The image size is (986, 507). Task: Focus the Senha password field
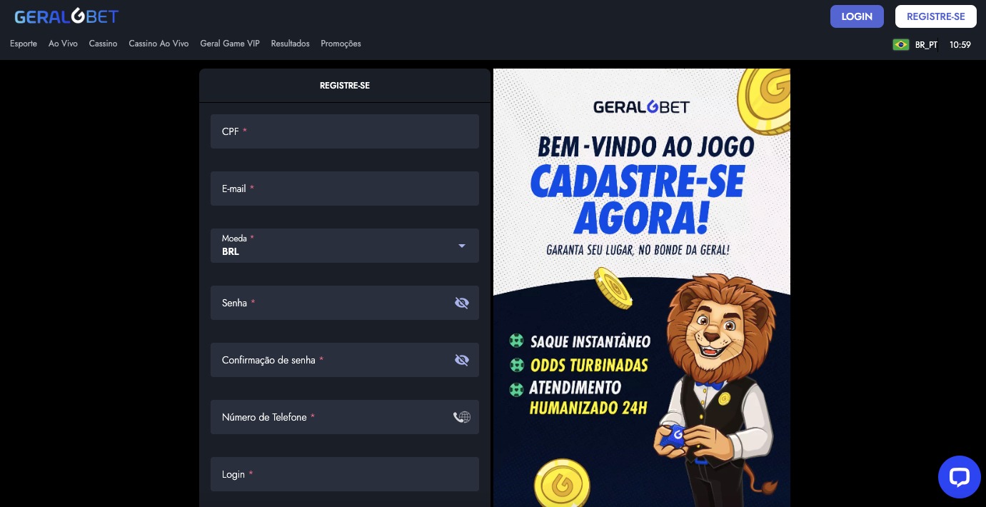pos(345,303)
